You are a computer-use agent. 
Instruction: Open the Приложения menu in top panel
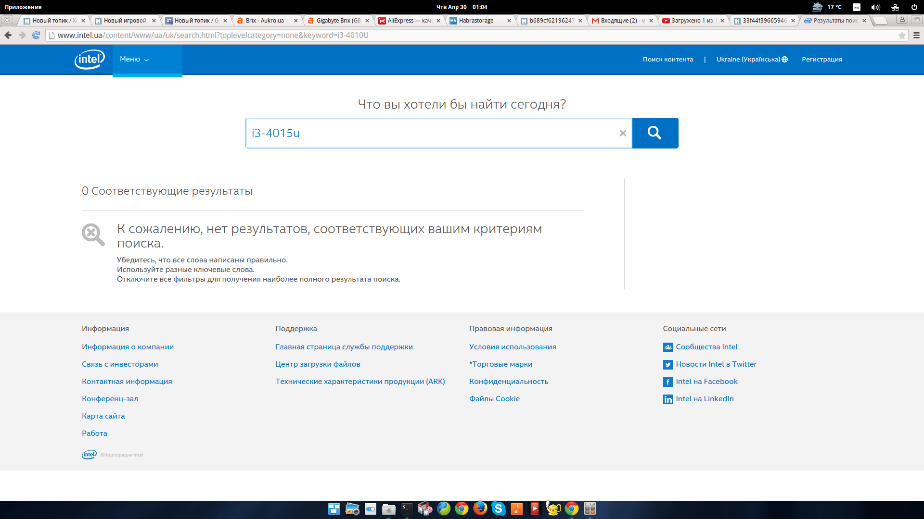click(x=23, y=7)
